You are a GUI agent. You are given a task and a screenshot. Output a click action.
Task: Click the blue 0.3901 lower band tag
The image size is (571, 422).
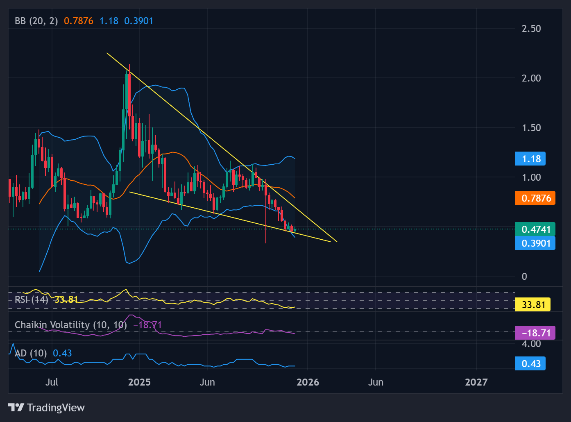[x=535, y=243]
